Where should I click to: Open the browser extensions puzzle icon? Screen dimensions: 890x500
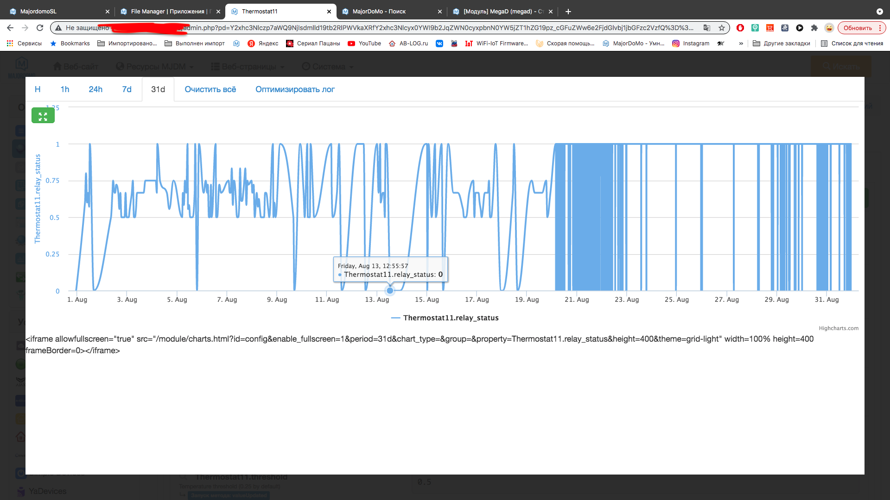point(814,28)
